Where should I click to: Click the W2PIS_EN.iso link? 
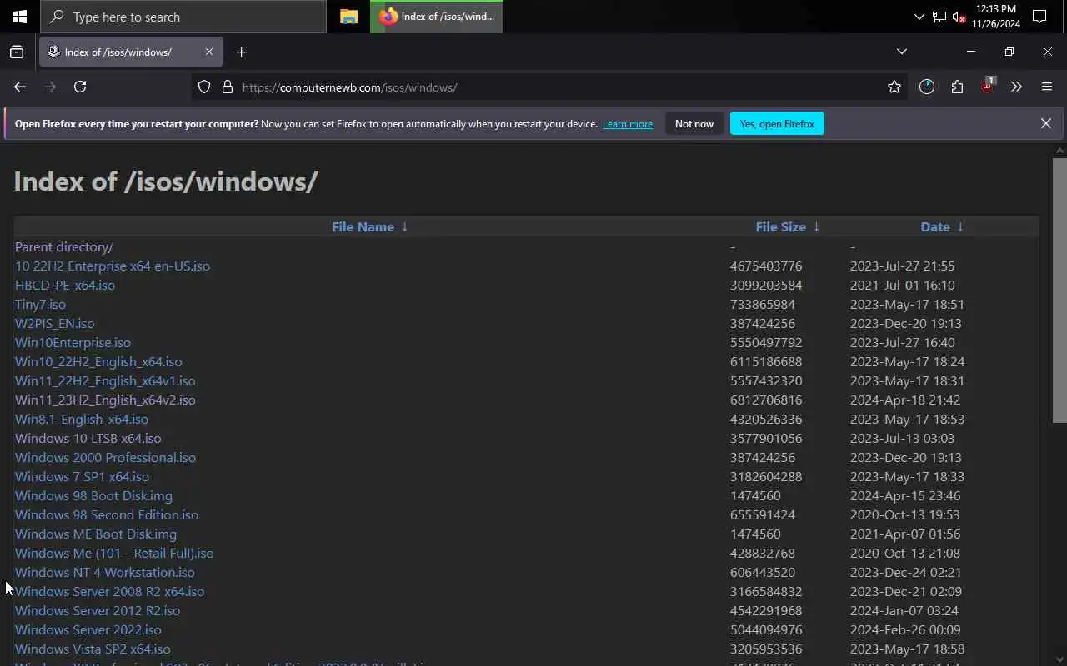click(55, 323)
